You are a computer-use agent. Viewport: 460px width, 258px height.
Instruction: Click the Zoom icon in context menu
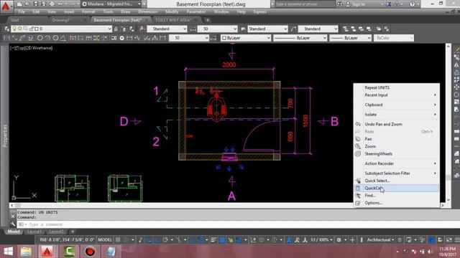pyautogui.click(x=358, y=146)
